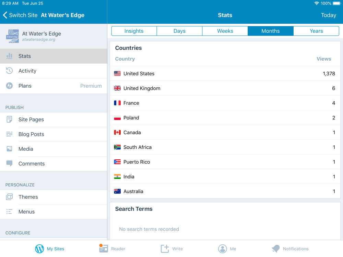Select the Plans lightning bolt icon

click(x=10, y=86)
